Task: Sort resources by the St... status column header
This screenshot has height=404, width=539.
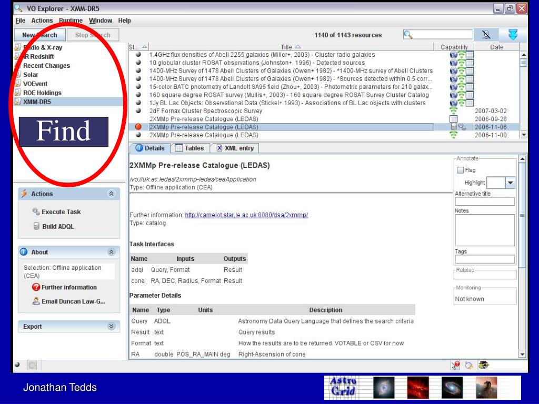Action: [138, 47]
